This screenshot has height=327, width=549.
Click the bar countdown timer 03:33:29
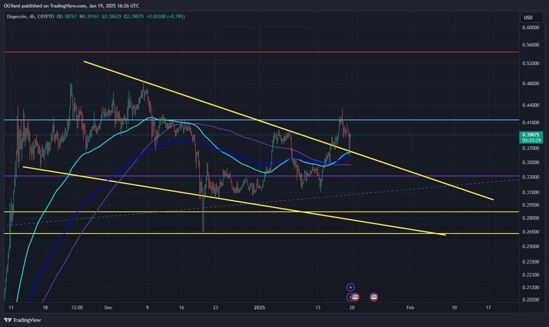[532, 140]
